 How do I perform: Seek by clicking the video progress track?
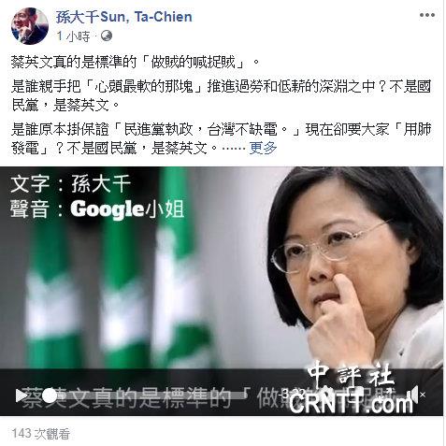point(147,396)
